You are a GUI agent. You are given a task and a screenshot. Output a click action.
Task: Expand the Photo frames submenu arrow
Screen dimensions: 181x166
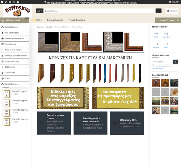tap(27, 44)
